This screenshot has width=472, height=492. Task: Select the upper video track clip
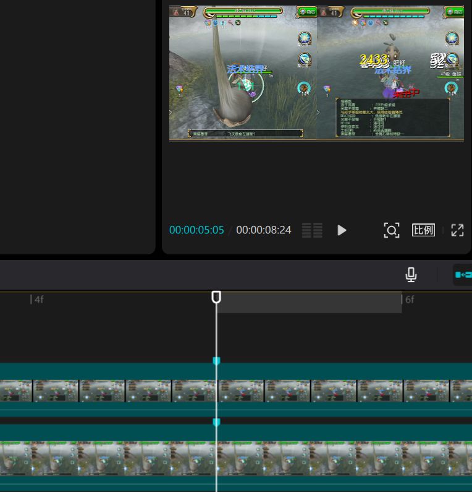236,390
